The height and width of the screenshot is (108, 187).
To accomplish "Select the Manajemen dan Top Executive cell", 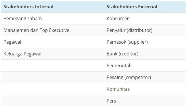I will tap(53, 30).
